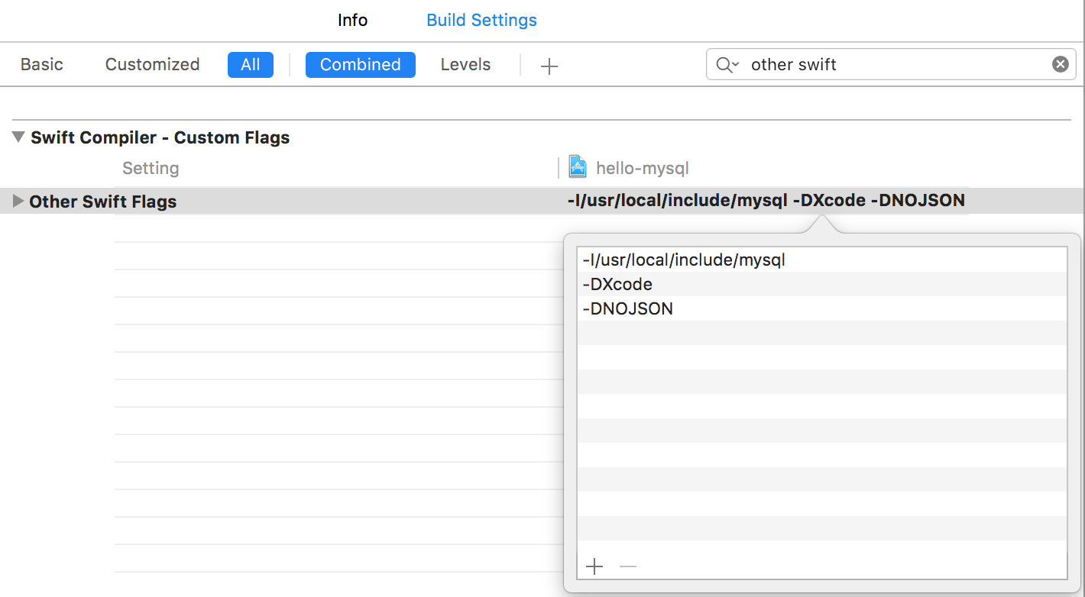The width and height of the screenshot is (1085, 597).
Task: Collapse the Swift Compiler - Custom Flags section
Action: coord(18,137)
